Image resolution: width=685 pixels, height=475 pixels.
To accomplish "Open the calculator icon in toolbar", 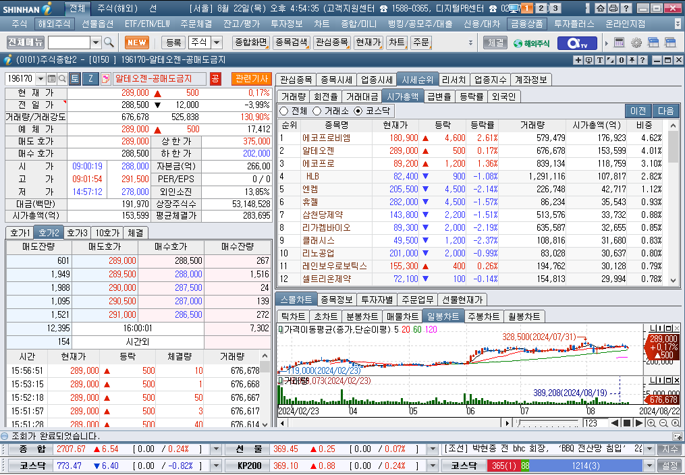I will [619, 43].
